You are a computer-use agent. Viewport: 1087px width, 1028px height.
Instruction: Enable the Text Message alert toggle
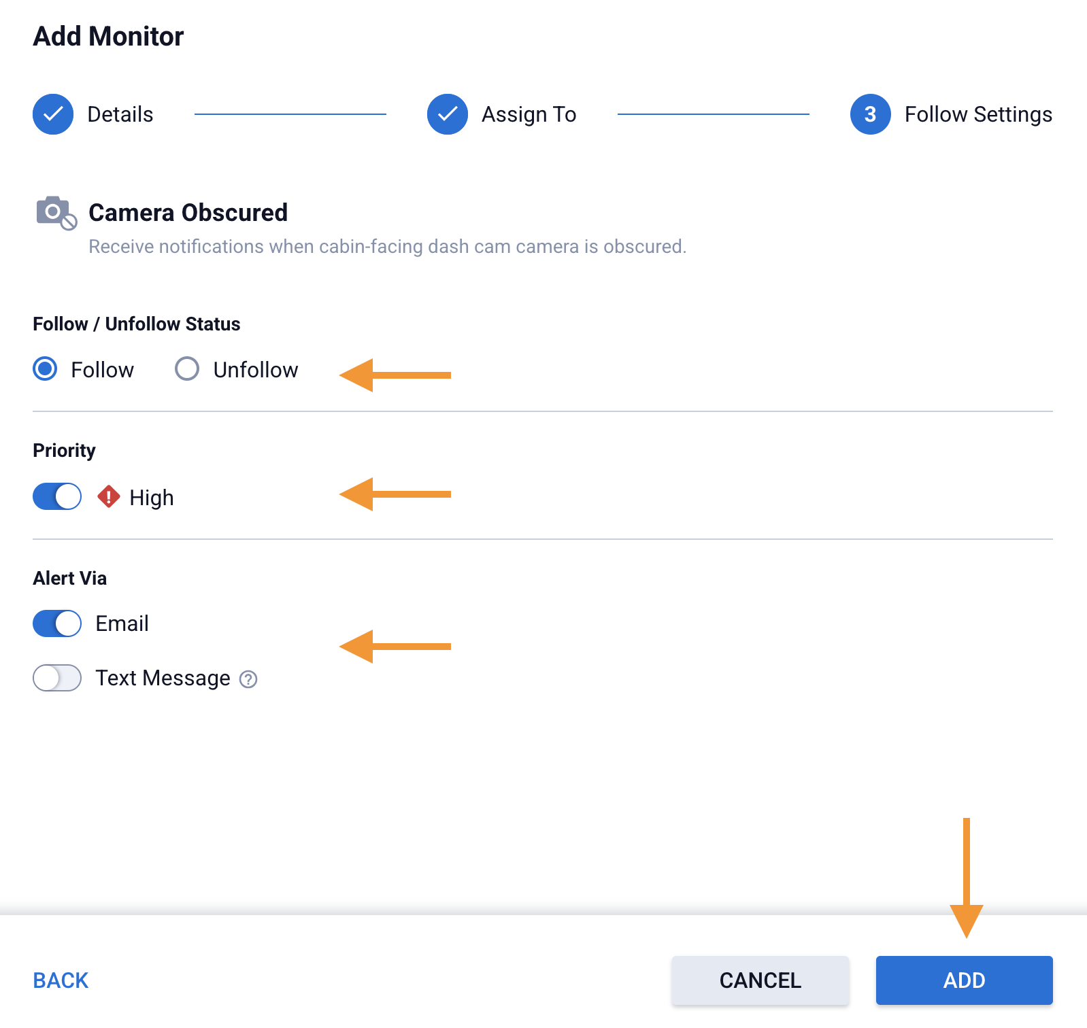[57, 678]
